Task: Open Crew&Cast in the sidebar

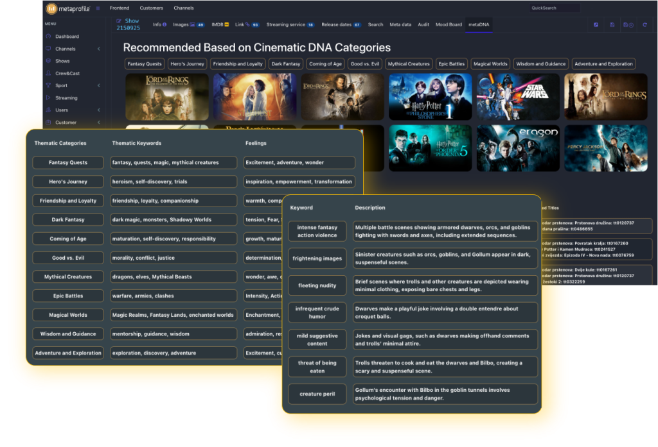Action: [67, 73]
